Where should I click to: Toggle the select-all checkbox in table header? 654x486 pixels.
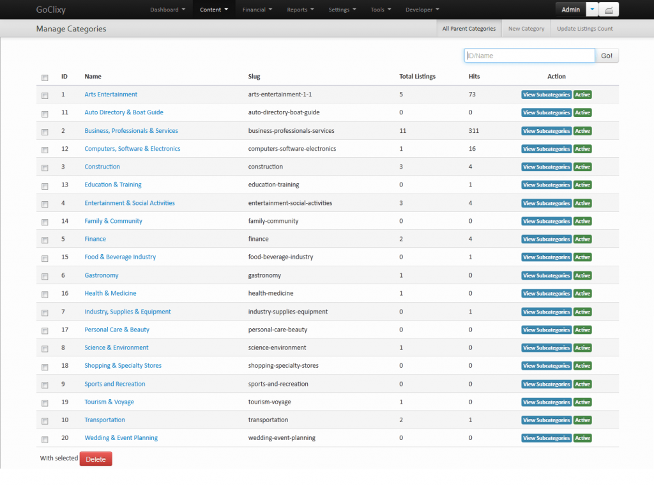[45, 78]
